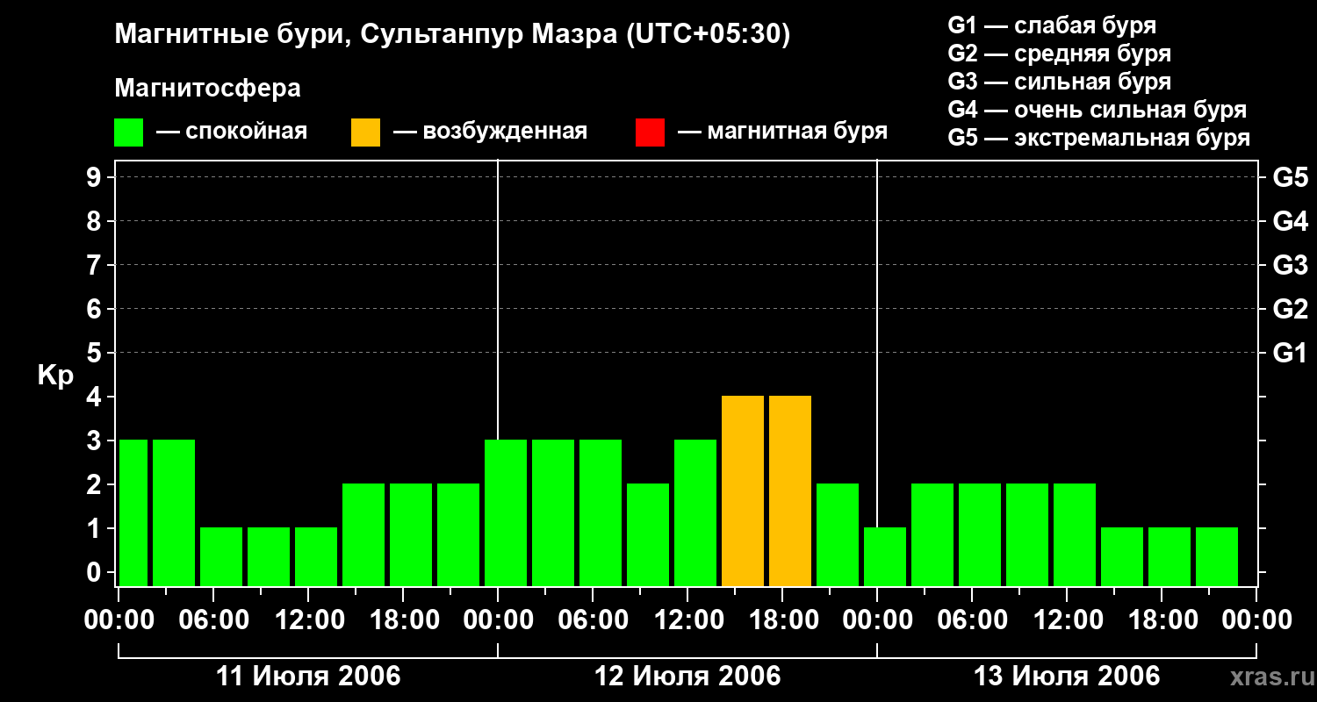The height and width of the screenshot is (702, 1317).
Task: Click the red 'магнитная буря' legend swatch
Action: pyautogui.click(x=650, y=133)
